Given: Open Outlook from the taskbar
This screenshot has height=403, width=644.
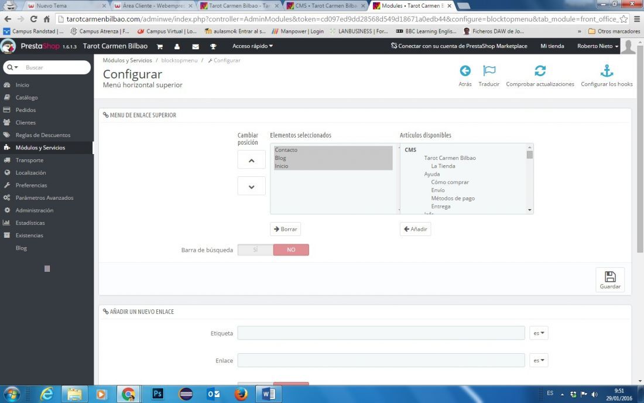Looking at the screenshot, I should point(213,394).
